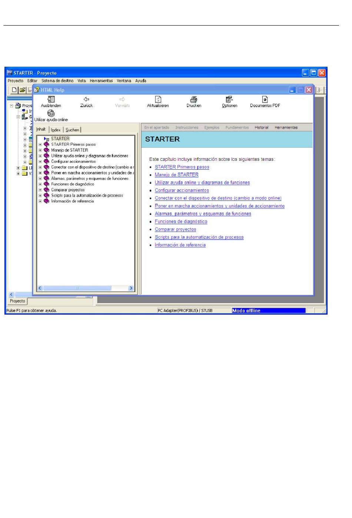The height and width of the screenshot is (518, 352).
Task: Click the book icon for Alarmas, parámetros y esquemas
Action: coord(47,179)
